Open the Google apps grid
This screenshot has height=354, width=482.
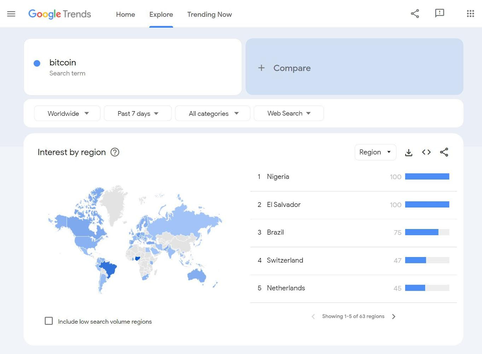point(470,14)
